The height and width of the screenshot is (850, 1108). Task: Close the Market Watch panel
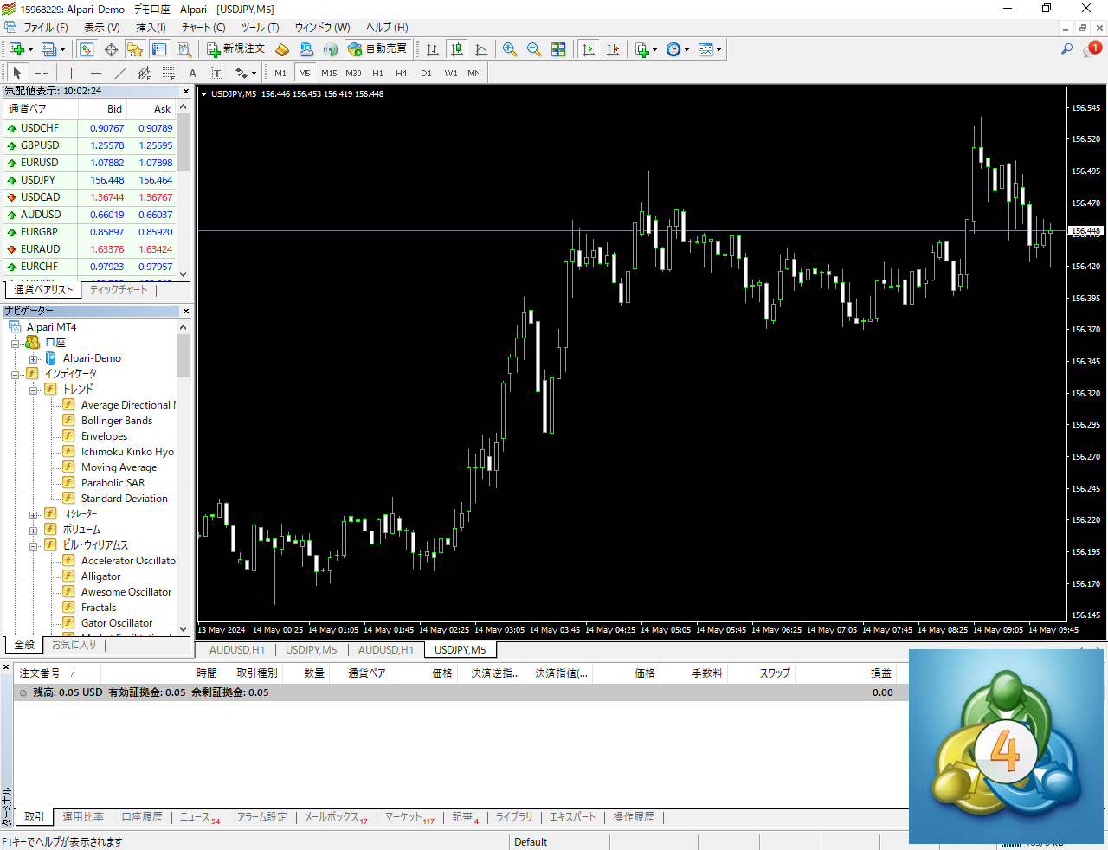click(x=185, y=91)
